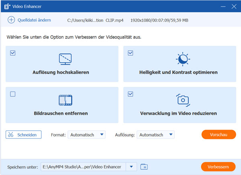This screenshot has height=175, width=241.
Task: Uncheck Verwacklung im Video reduzieren checkbox
Action: point(130,94)
